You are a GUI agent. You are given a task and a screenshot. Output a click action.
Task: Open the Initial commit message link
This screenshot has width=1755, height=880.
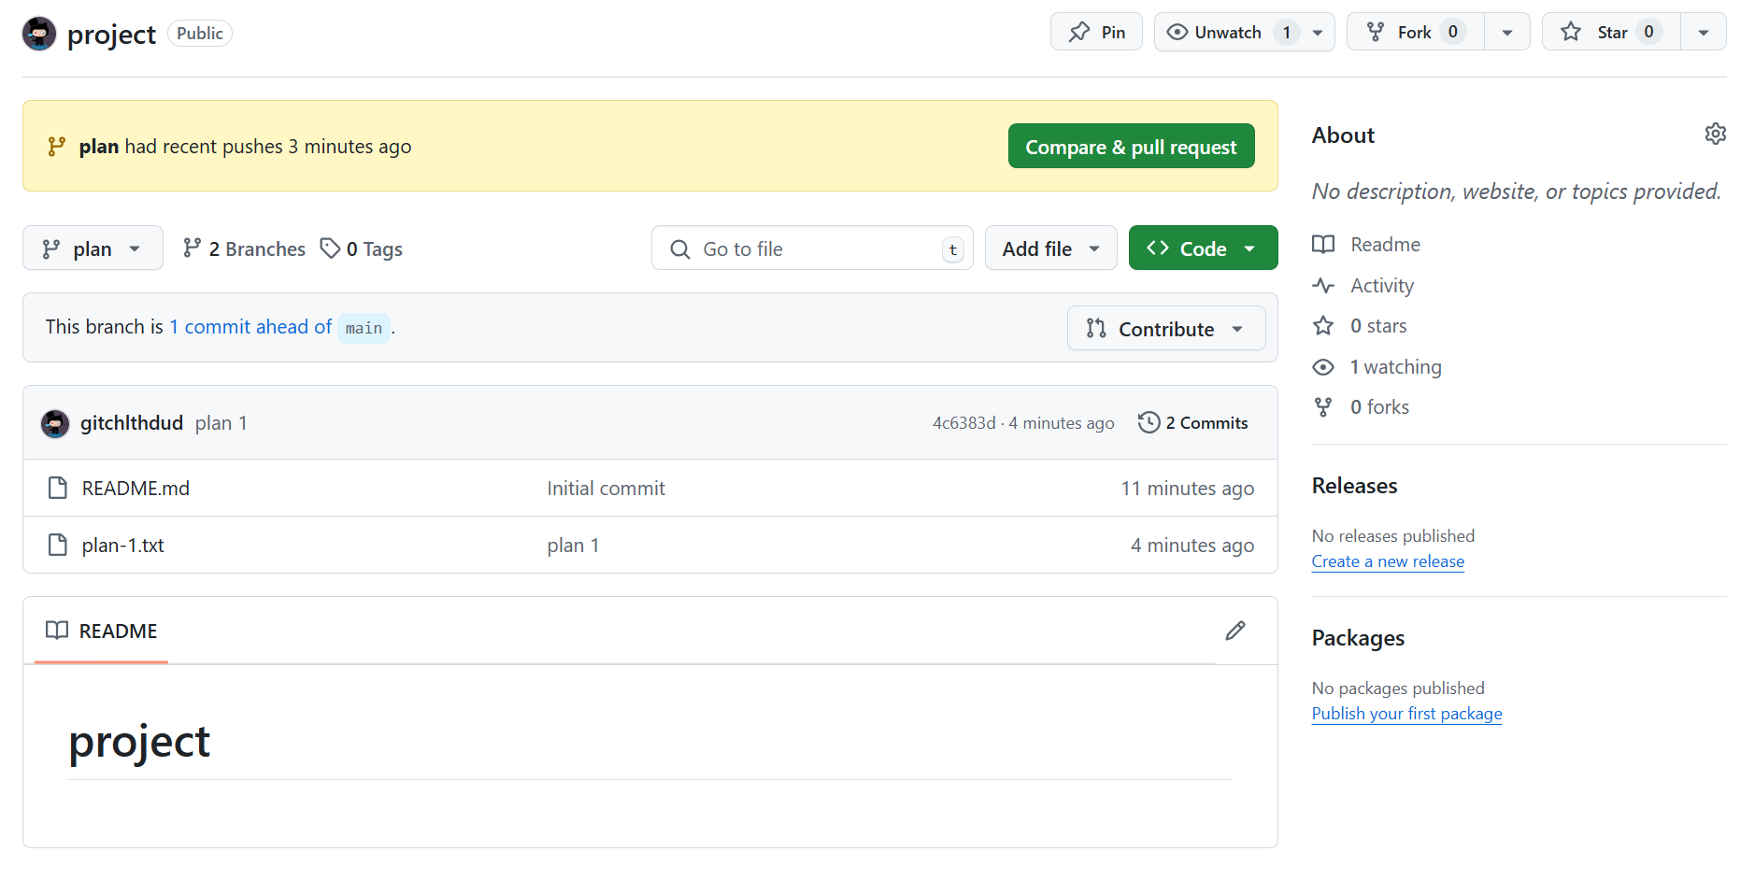[x=606, y=489]
